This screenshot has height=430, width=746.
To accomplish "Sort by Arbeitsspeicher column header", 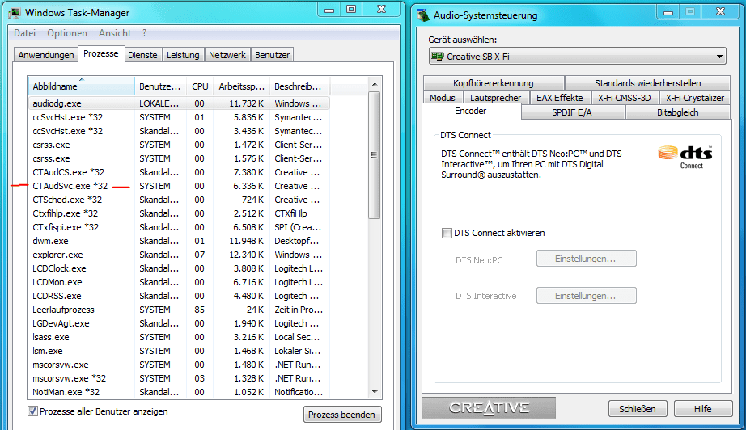I will (241, 86).
